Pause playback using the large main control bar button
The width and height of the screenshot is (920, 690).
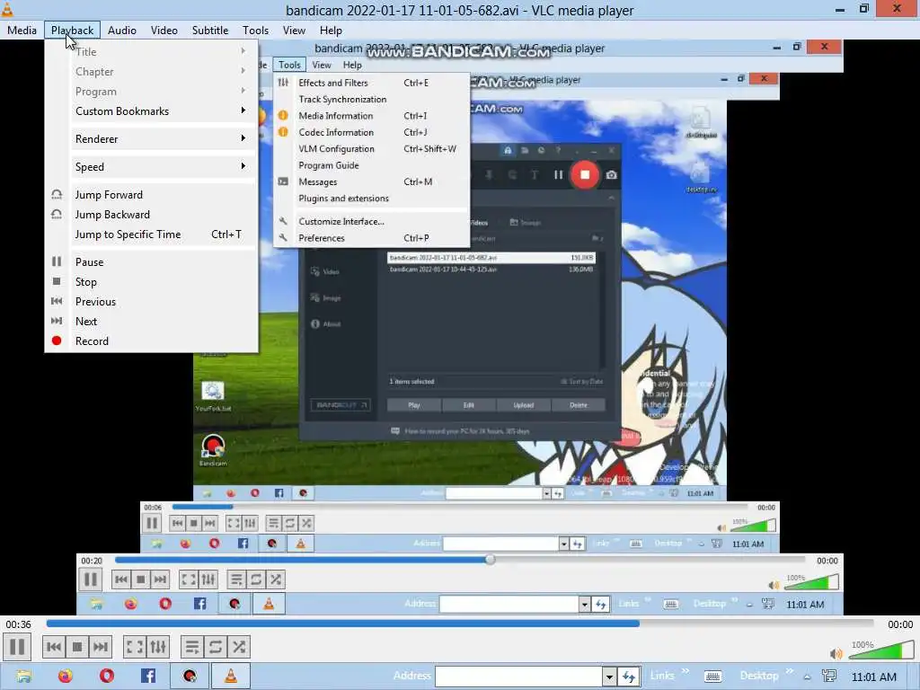coord(17,647)
